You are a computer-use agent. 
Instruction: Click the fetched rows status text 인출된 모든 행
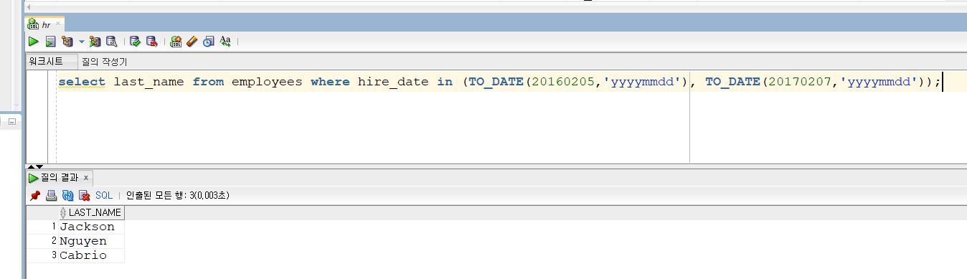tap(178, 195)
